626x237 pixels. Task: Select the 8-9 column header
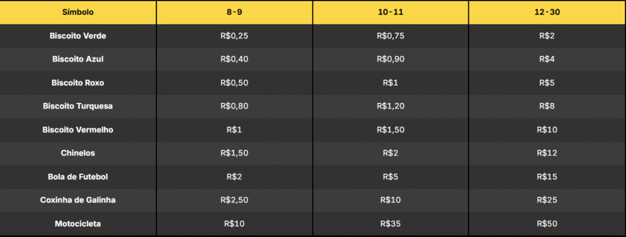click(x=234, y=12)
